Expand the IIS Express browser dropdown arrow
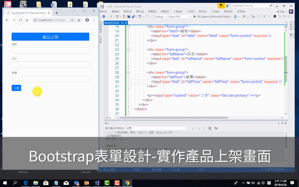The image size is (299, 187). (231, 16)
